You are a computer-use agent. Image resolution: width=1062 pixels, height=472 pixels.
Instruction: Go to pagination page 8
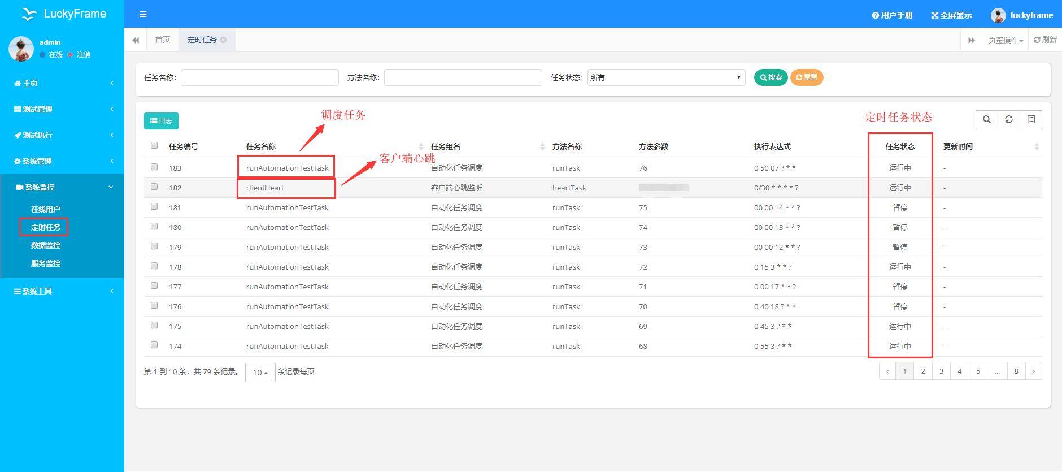(1016, 371)
